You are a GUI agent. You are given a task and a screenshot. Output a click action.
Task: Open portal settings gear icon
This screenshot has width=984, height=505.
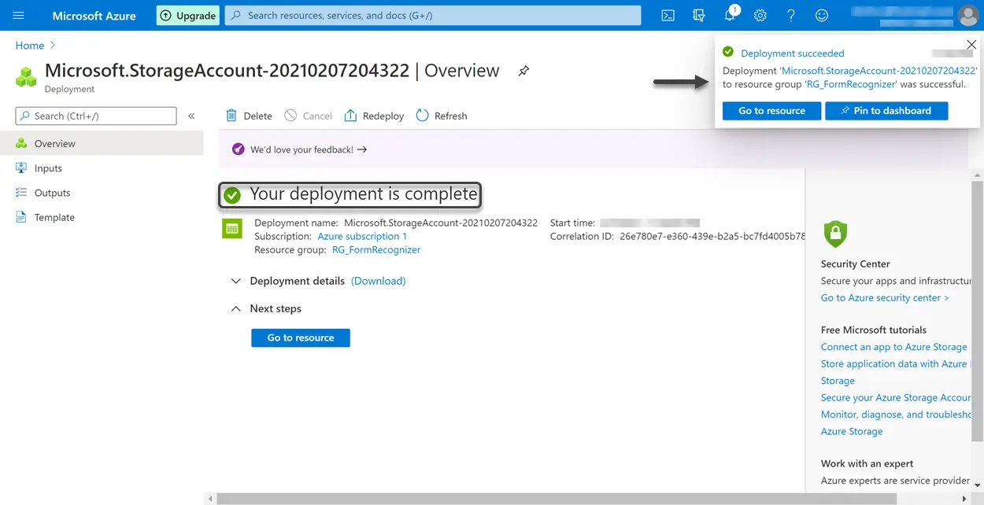tap(760, 16)
